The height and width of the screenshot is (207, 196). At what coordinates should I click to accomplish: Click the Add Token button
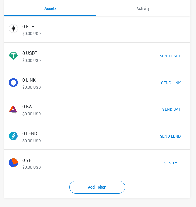[x=97, y=187]
